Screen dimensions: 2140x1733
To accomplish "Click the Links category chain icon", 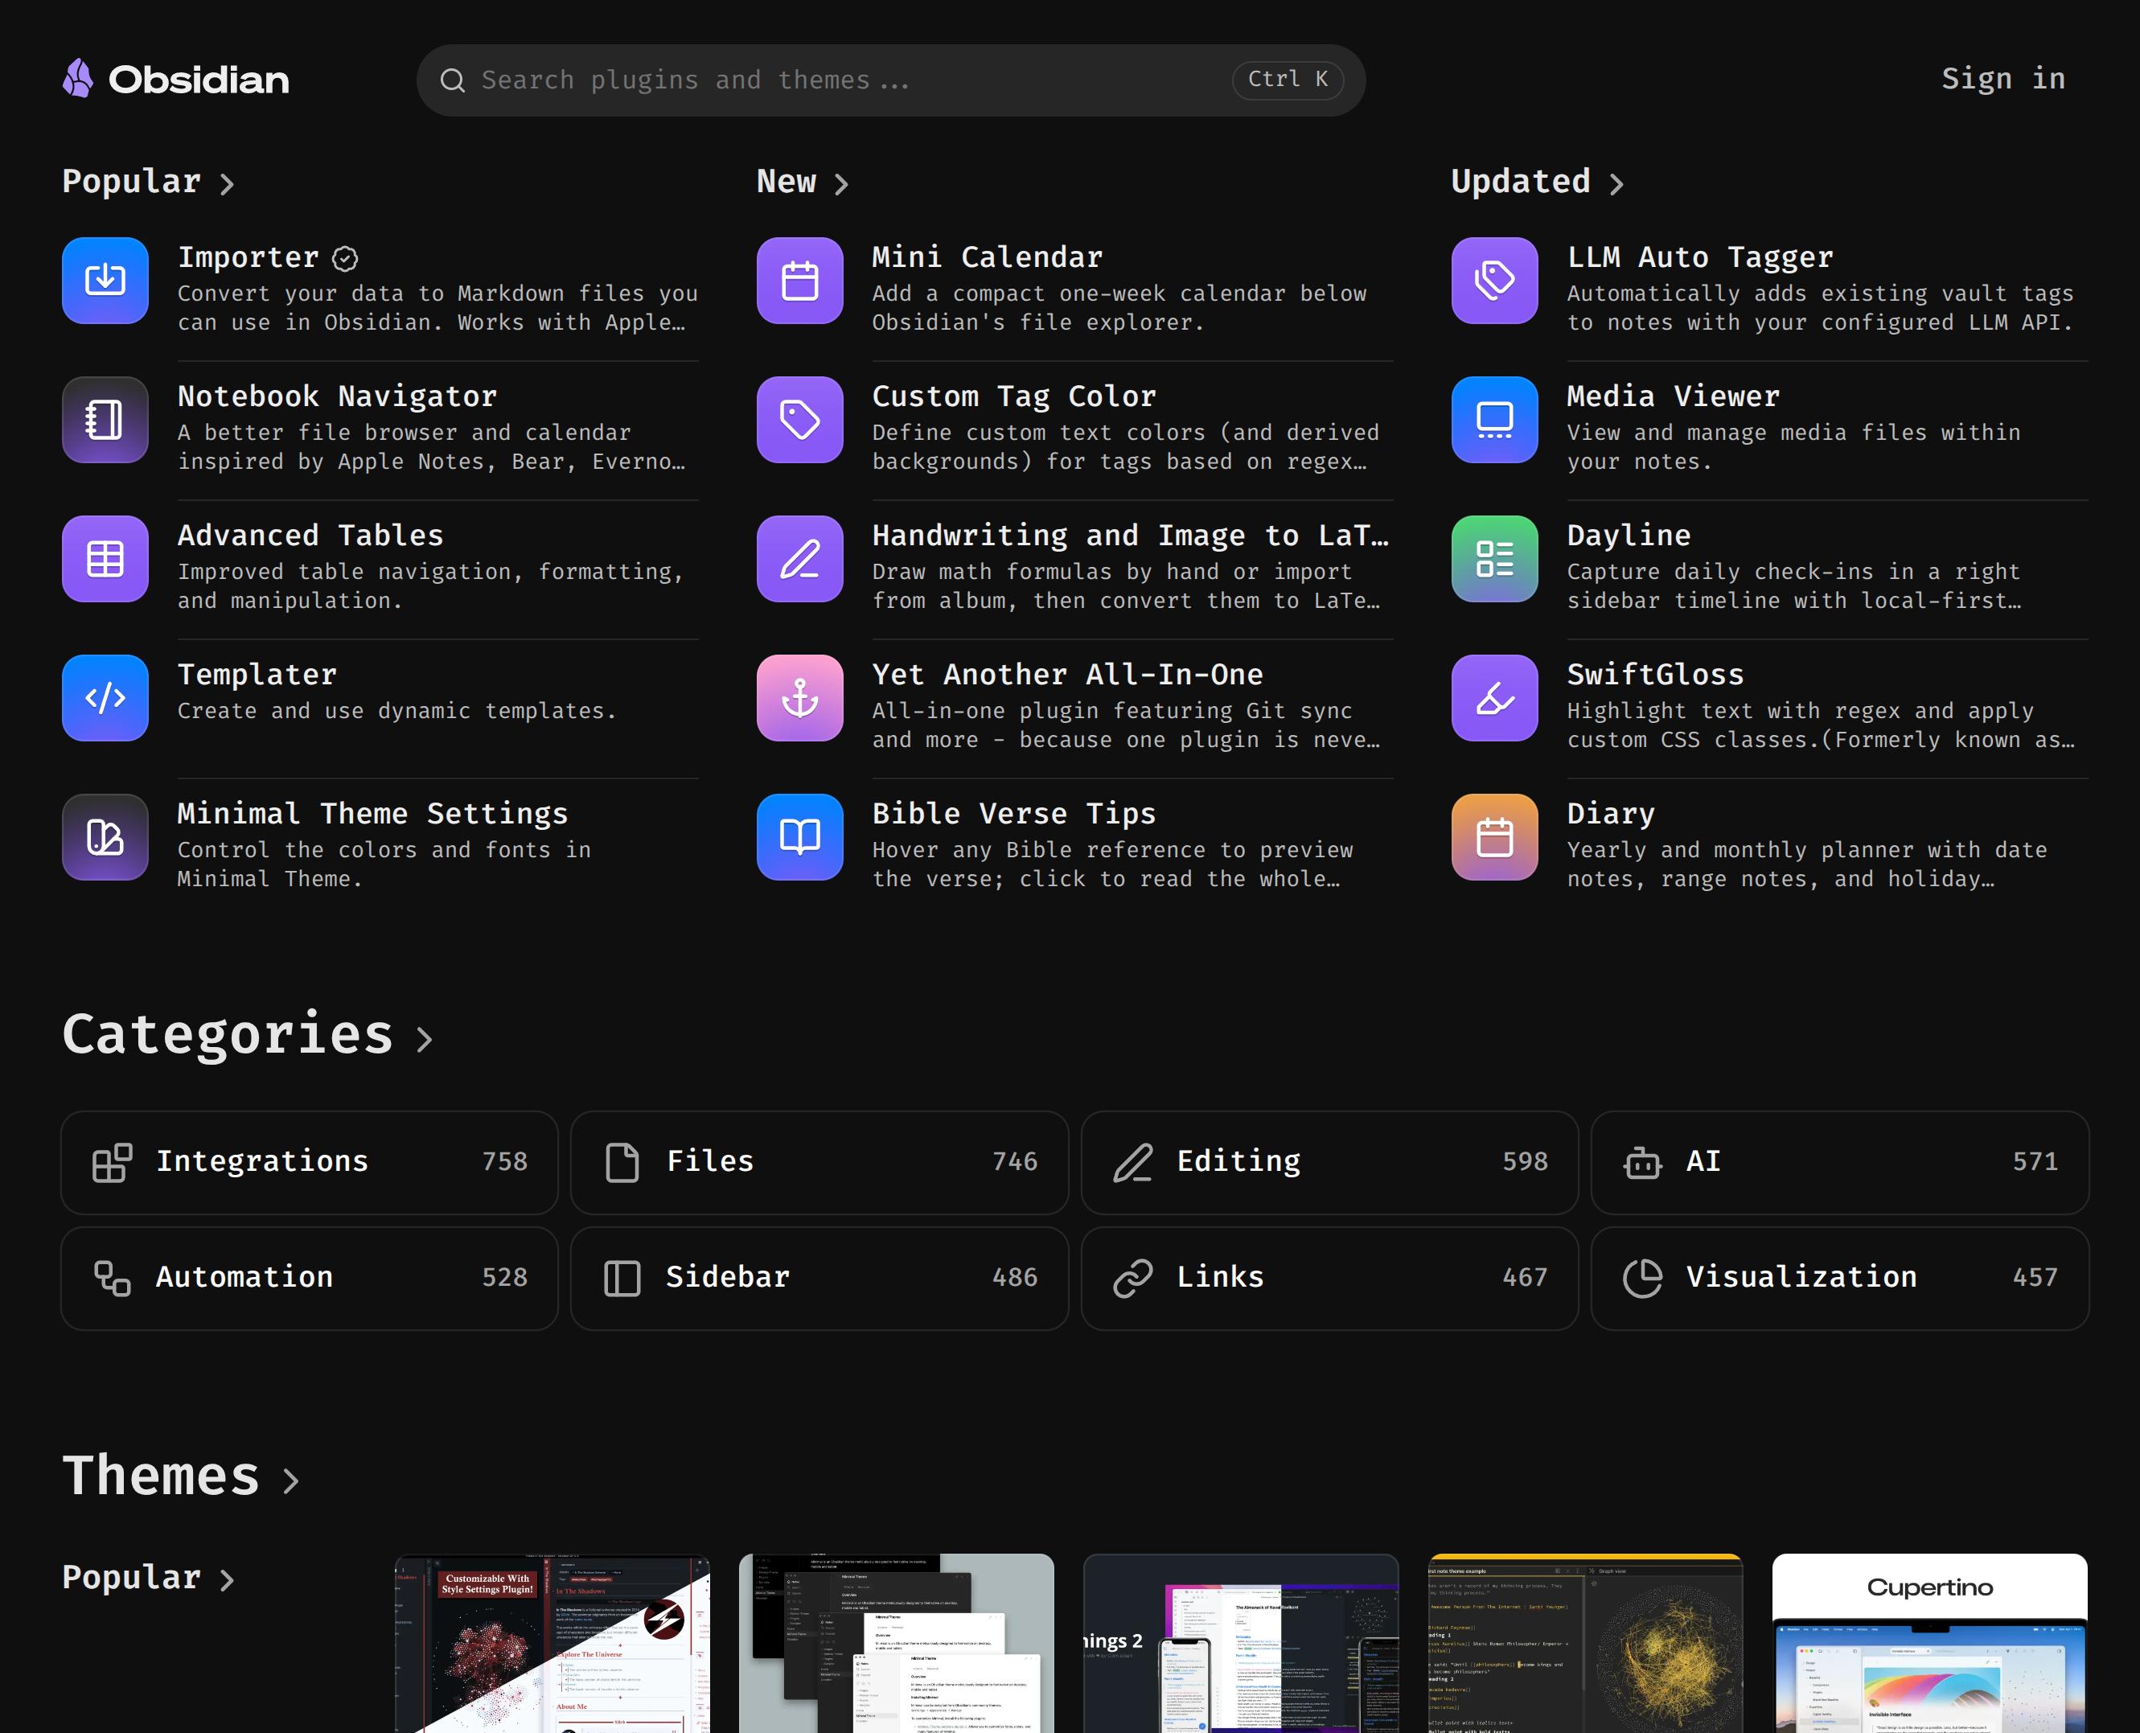I will (1133, 1279).
